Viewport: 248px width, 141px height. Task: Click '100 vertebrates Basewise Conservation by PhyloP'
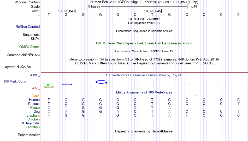tap(144, 75)
